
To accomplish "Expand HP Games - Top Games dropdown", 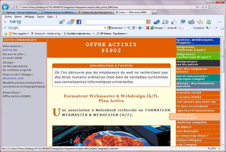I will pyautogui.click(x=126, y=34).
